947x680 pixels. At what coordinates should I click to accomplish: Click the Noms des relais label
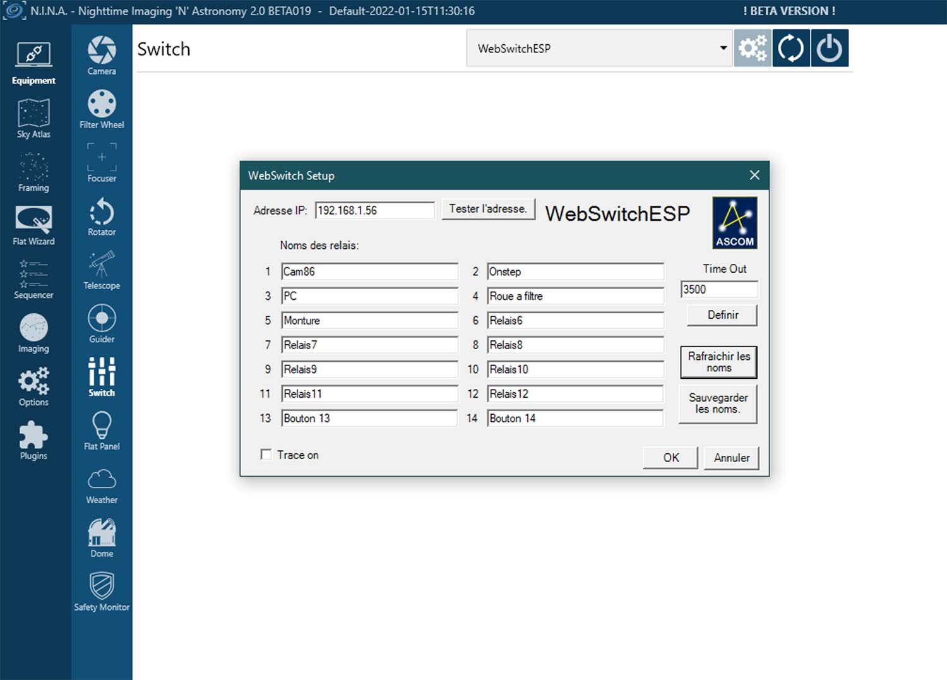coord(319,245)
